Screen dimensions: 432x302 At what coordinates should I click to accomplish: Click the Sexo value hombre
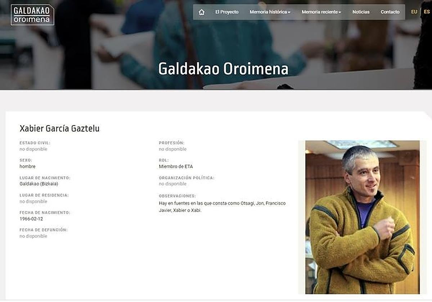(x=27, y=166)
